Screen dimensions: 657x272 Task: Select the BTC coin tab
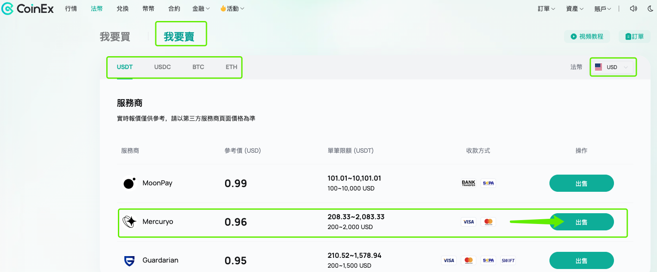point(198,67)
